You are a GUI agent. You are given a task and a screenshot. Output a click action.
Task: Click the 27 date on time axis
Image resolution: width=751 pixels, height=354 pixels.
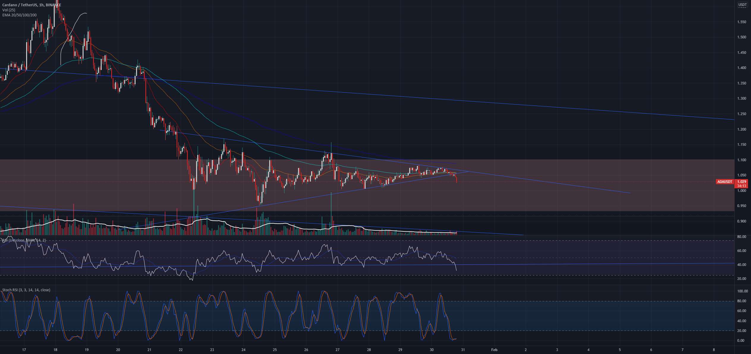(x=338, y=350)
